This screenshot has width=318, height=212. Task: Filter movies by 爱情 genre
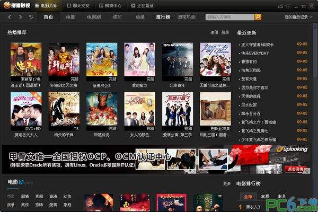pos(53,205)
